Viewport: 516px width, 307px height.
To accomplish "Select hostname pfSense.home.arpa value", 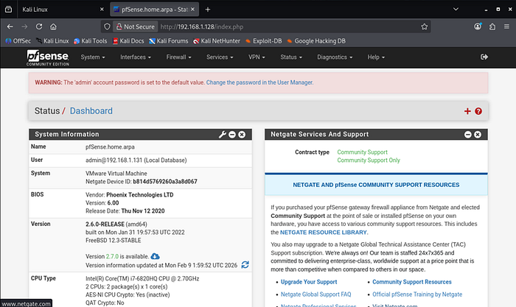I will point(110,147).
